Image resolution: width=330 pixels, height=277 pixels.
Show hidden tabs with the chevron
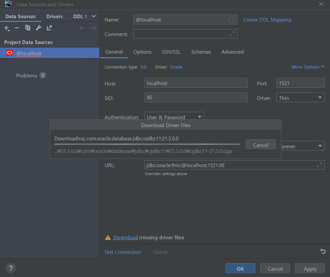tap(94, 16)
